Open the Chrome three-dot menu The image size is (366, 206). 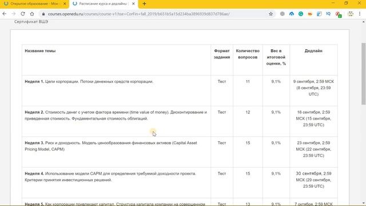360,14
